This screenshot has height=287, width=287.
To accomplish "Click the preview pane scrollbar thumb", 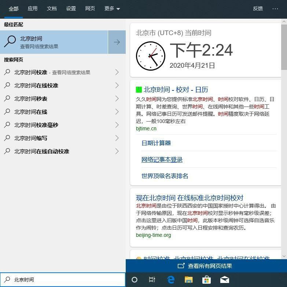I will pyautogui.click(x=284, y=47).
